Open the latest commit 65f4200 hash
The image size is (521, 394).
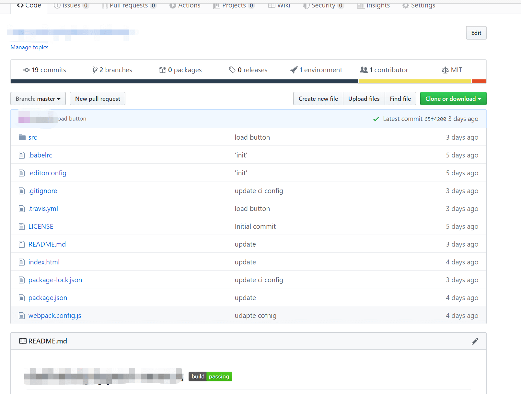click(435, 119)
